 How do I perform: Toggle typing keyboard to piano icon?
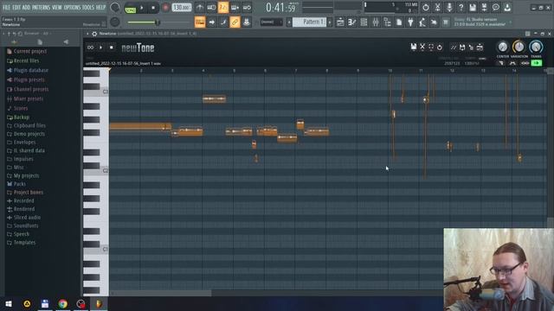pyautogui.click(x=200, y=22)
